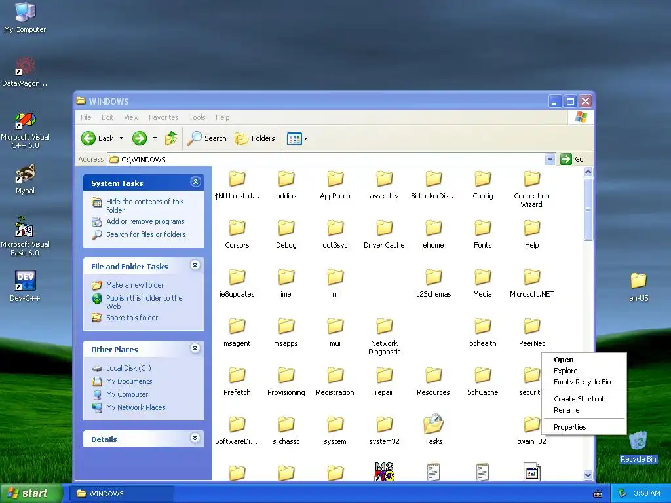
Task: Click scrollbar up arrow in folder view
Action: pyautogui.click(x=588, y=172)
